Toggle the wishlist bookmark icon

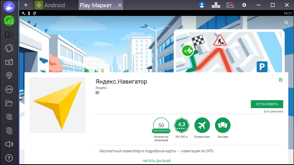(281, 80)
